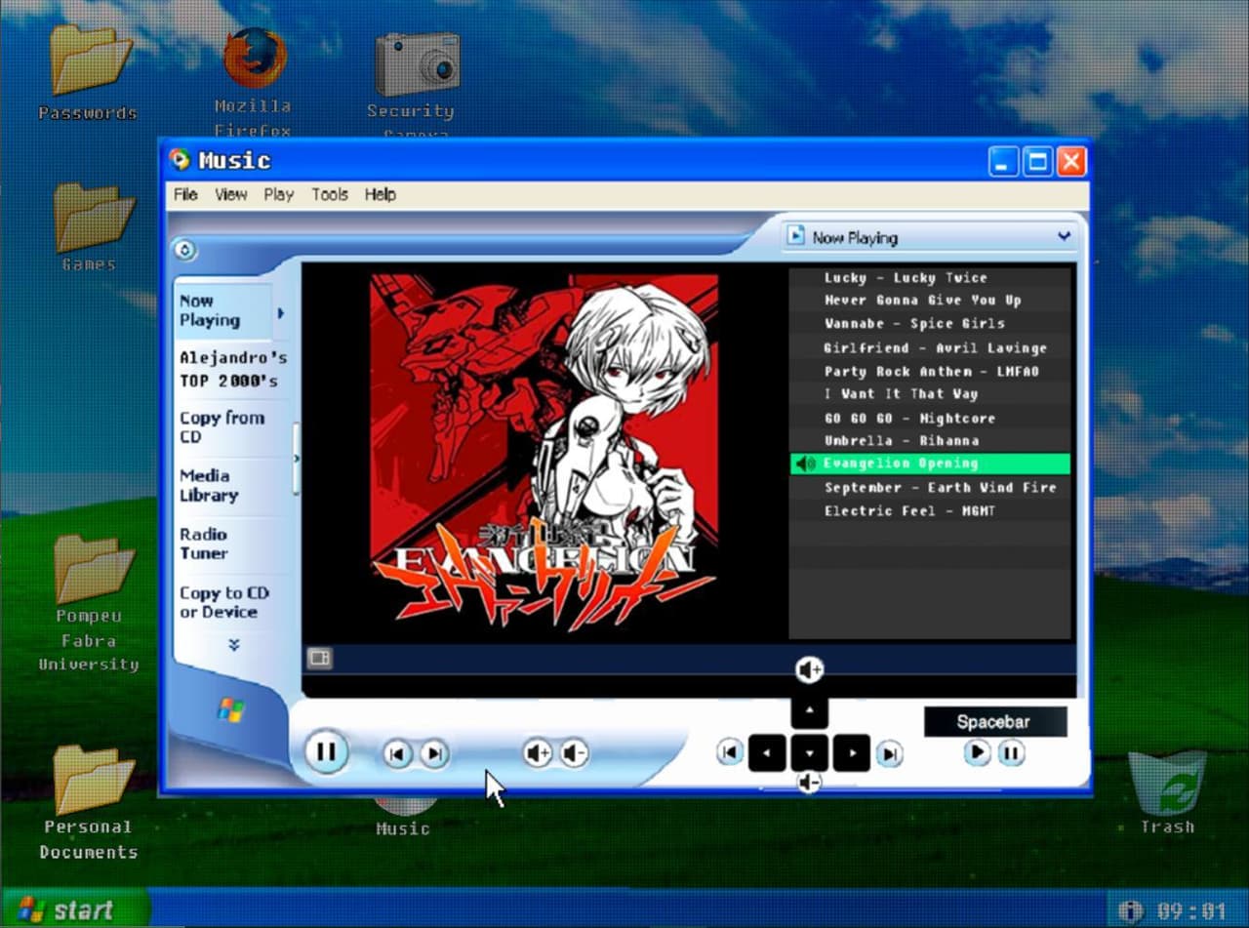1249x928 pixels.
Task: Click the sidebar collapse handle
Action: [x=297, y=459]
